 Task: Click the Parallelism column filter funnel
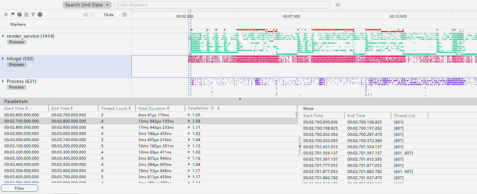coord(212,108)
